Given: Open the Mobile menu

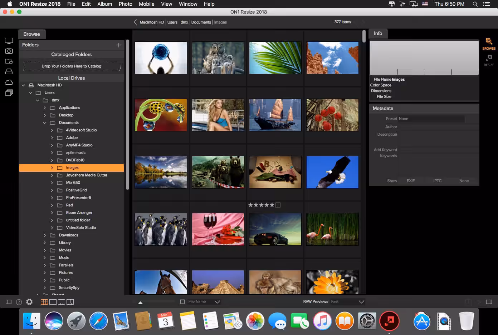Looking at the screenshot, I should (147, 4).
